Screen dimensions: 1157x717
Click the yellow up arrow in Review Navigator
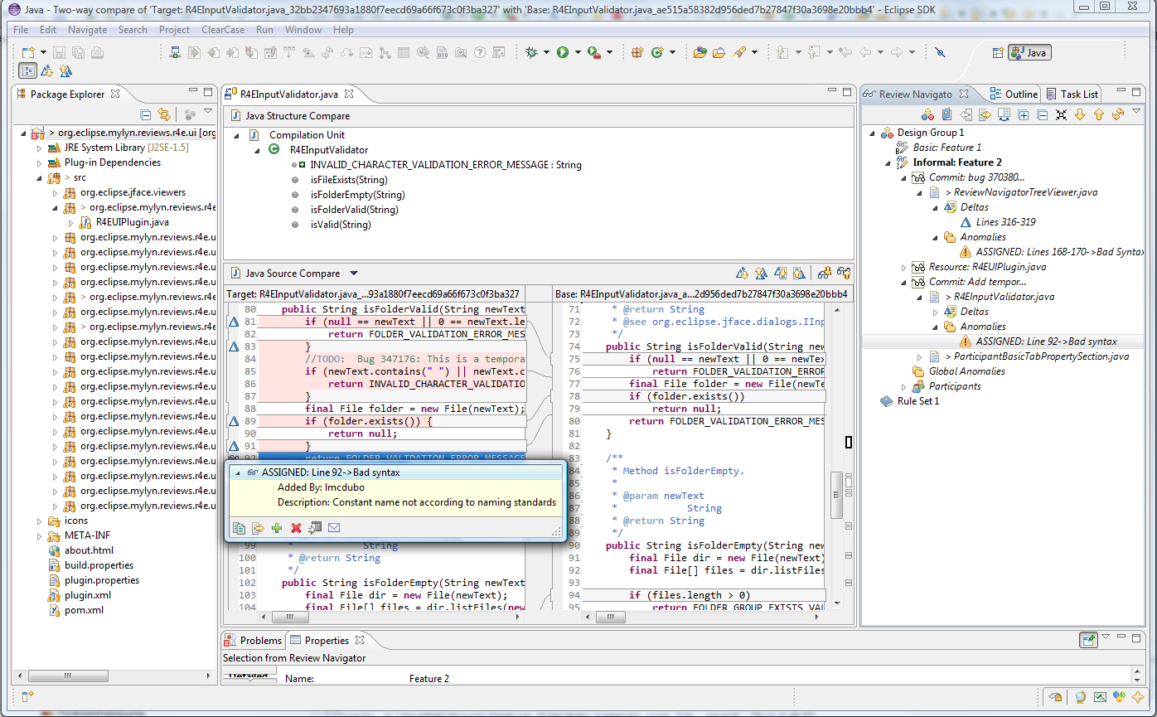click(1098, 114)
